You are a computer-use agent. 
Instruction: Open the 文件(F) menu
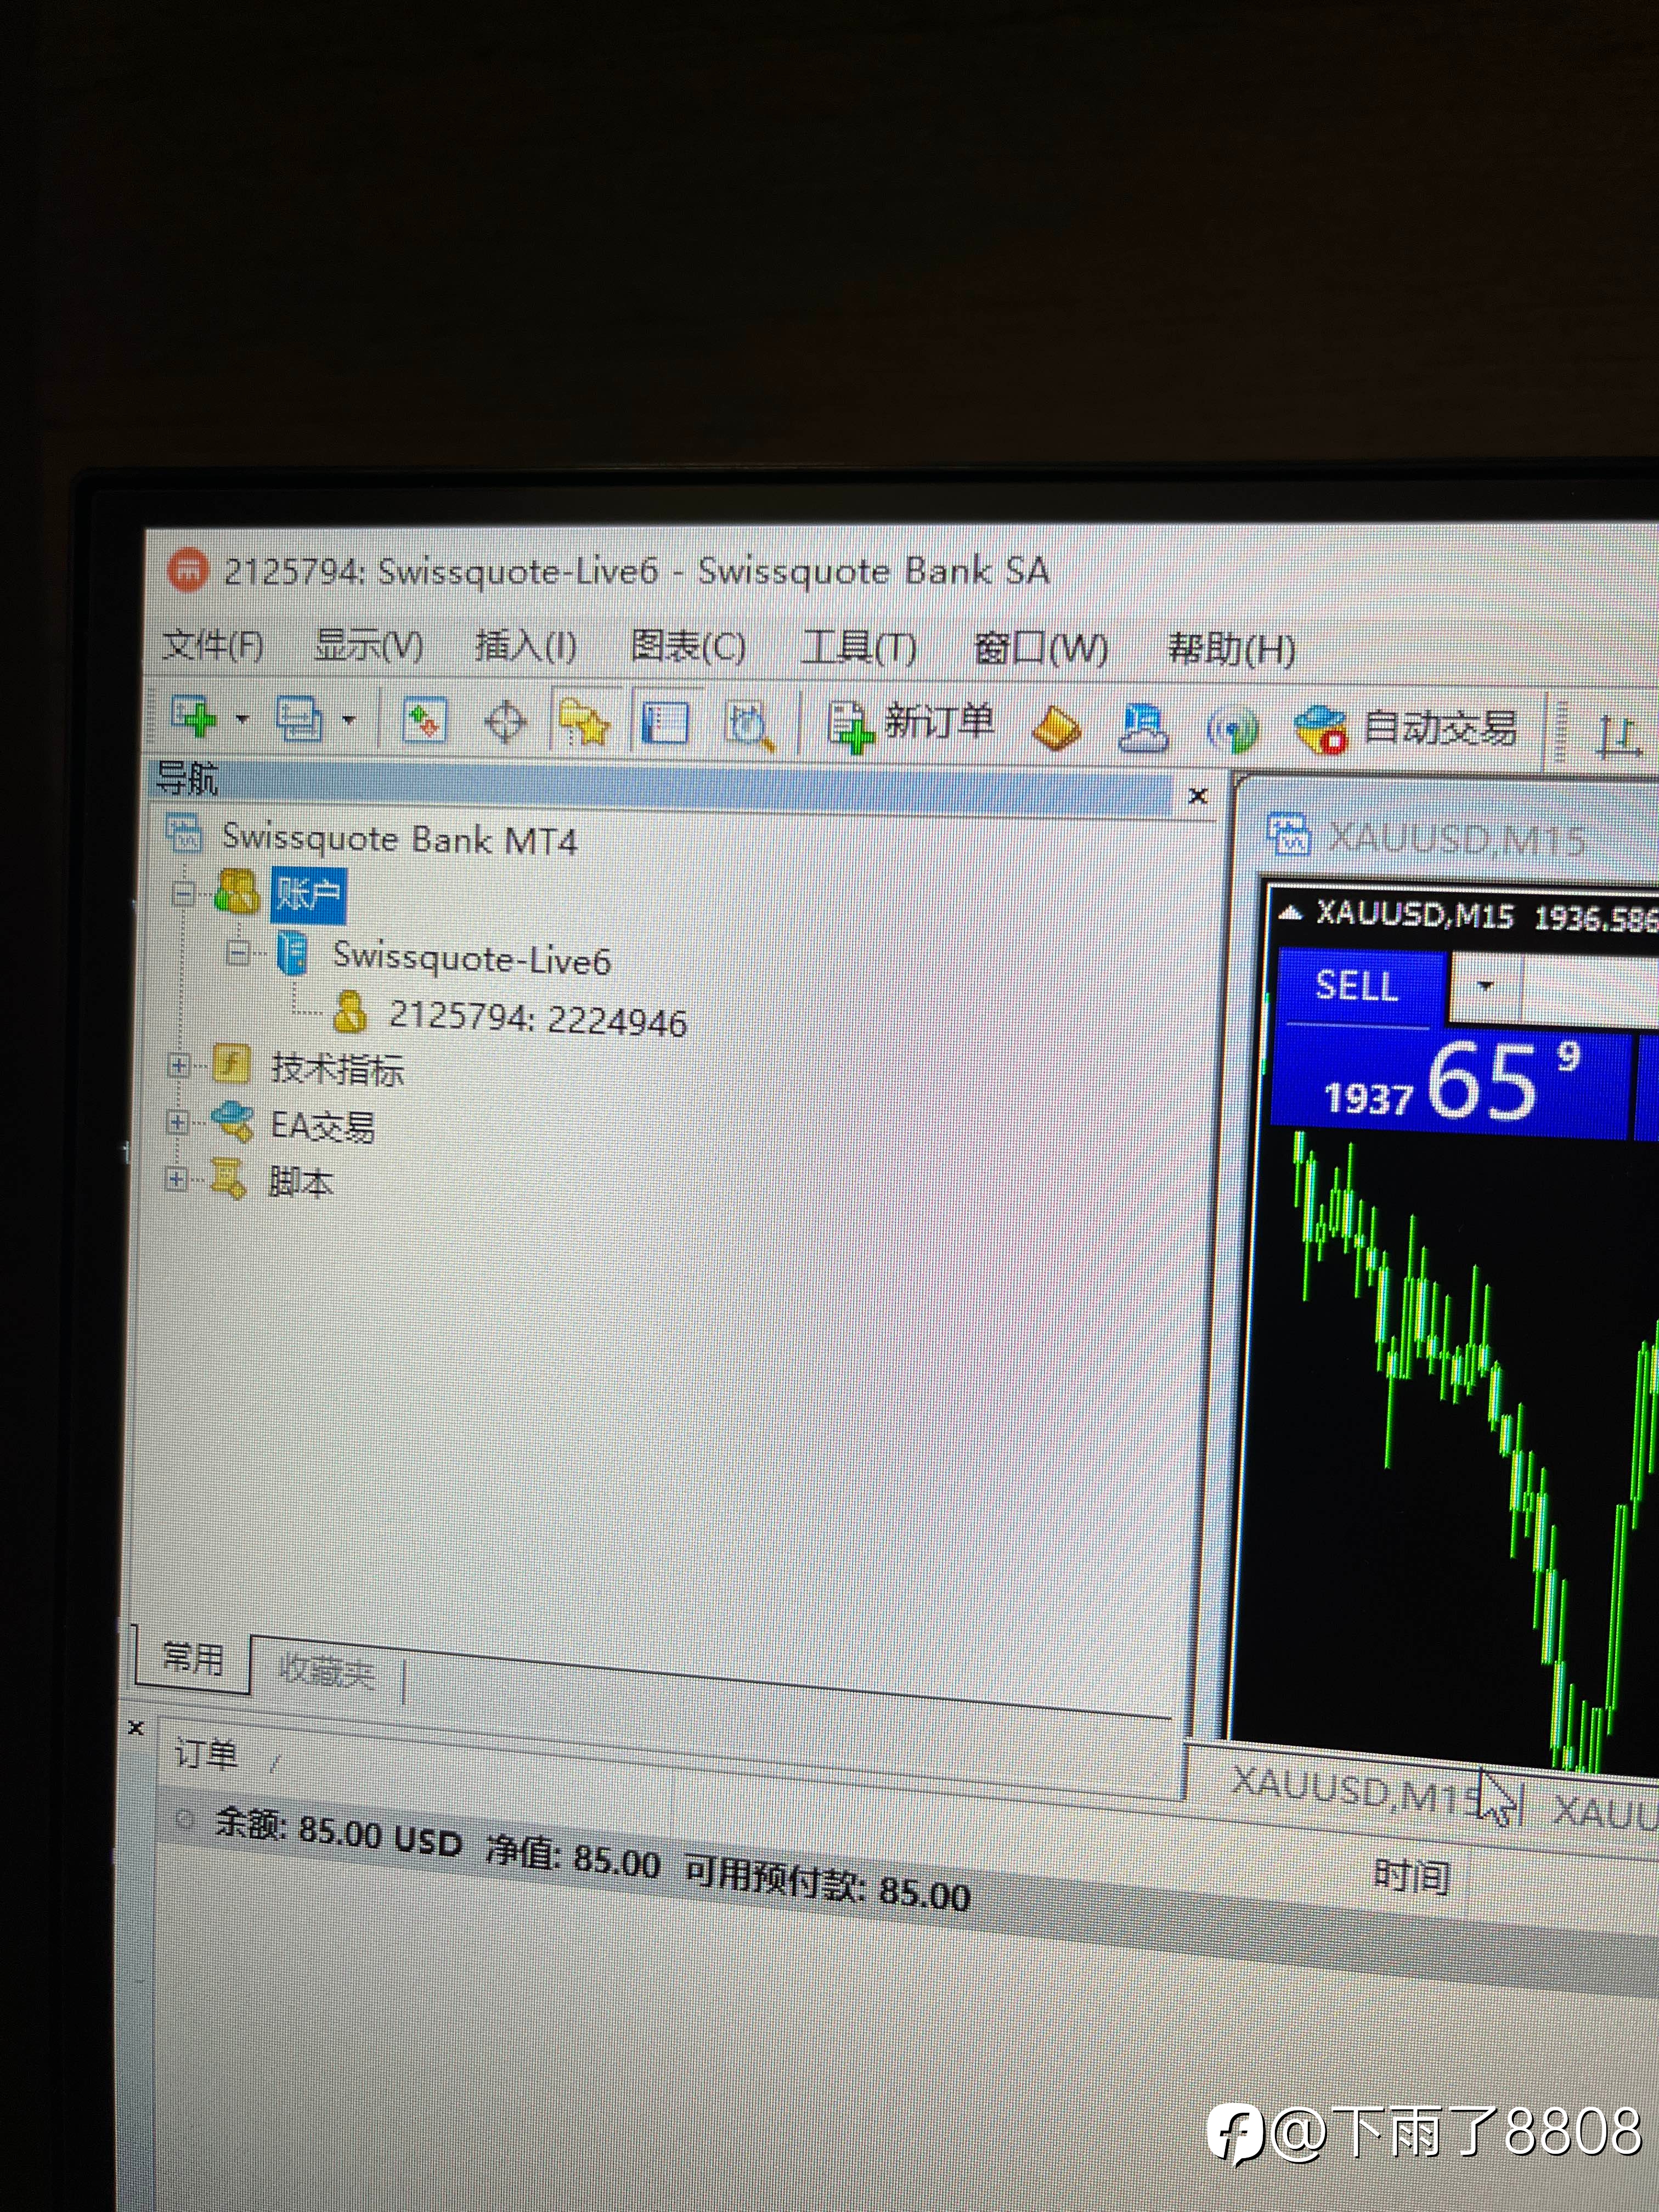213,646
